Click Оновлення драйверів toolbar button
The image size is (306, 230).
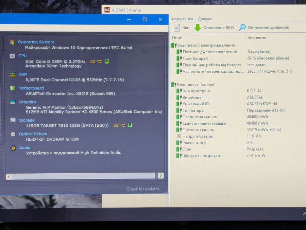click(264, 27)
